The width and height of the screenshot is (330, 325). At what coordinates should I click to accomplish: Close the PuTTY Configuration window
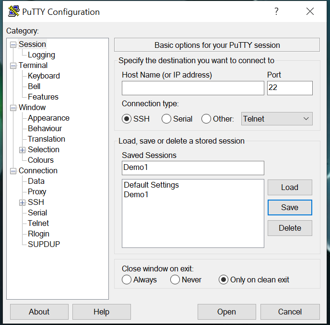pos(310,11)
